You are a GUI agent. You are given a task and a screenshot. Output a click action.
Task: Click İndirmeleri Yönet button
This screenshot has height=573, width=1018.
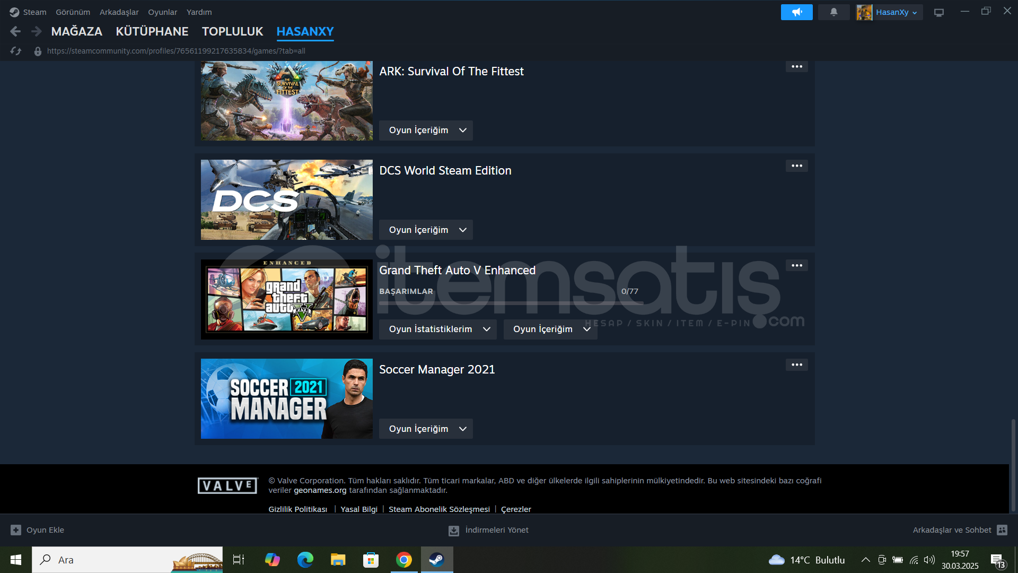point(488,530)
